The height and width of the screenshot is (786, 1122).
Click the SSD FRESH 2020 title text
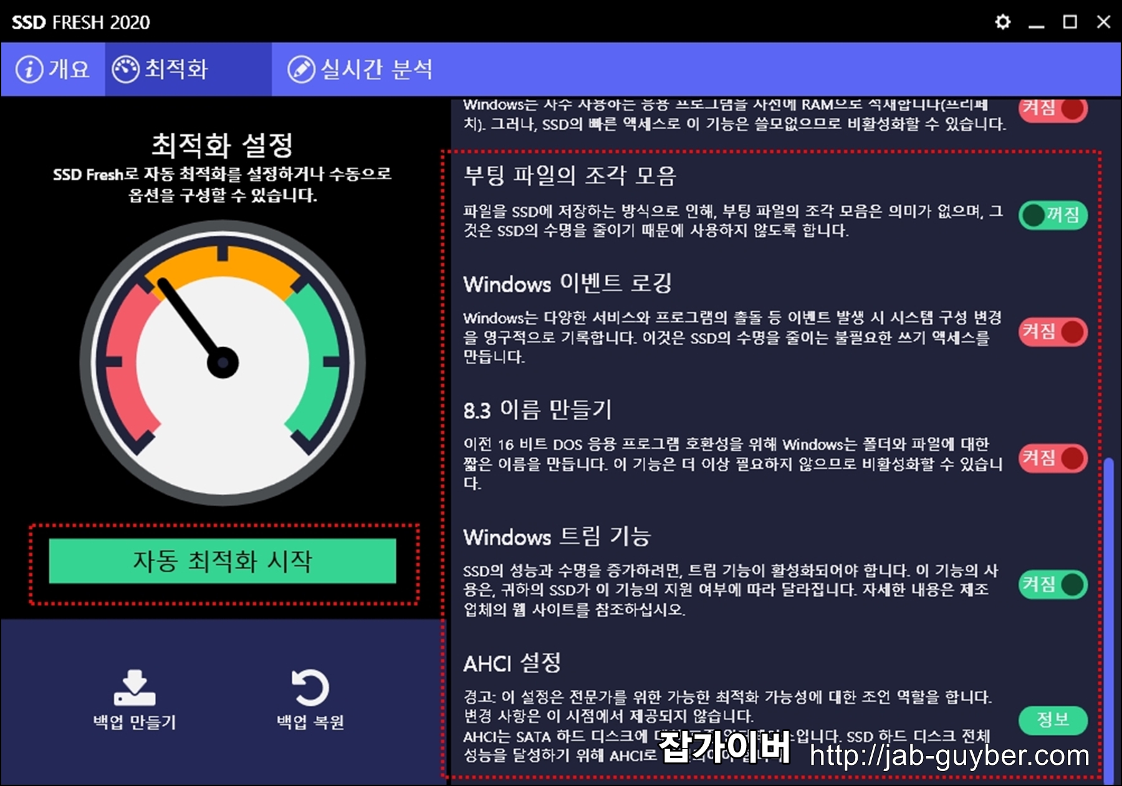81,22
